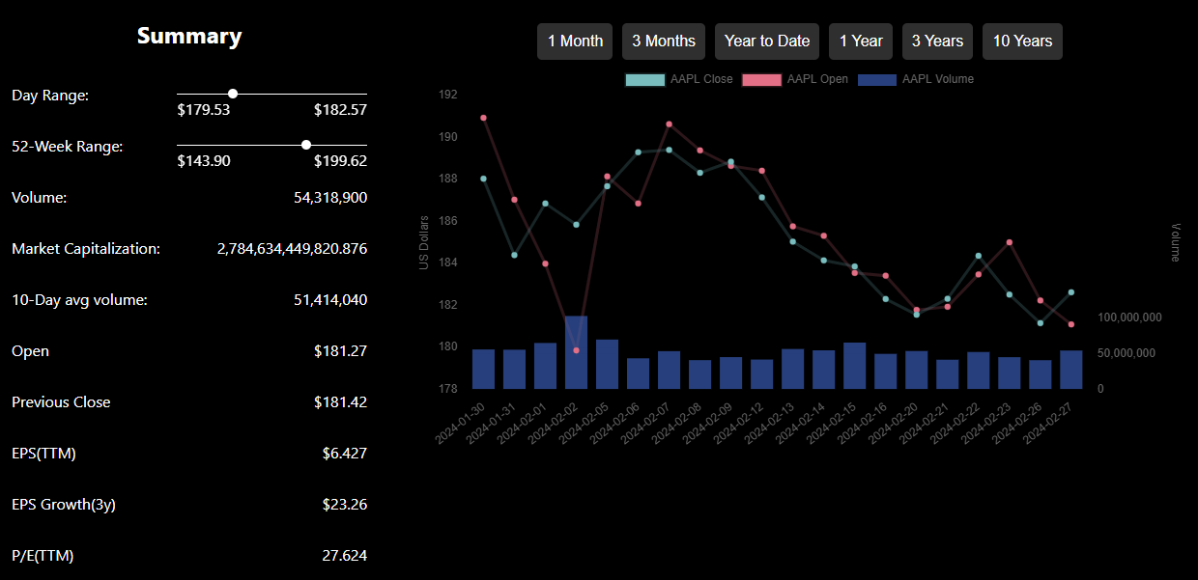The image size is (1198, 580).
Task: Select the P/E value 27.624
Action: (x=344, y=556)
